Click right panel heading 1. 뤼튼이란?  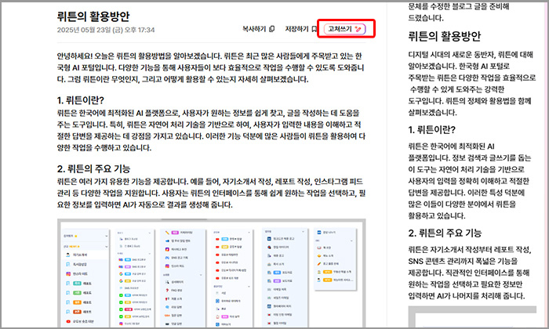[431, 130]
